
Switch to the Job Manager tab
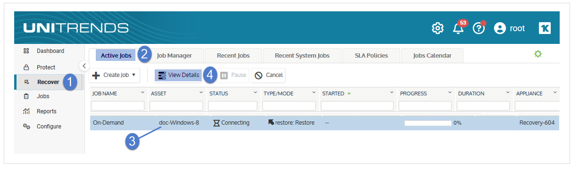174,56
